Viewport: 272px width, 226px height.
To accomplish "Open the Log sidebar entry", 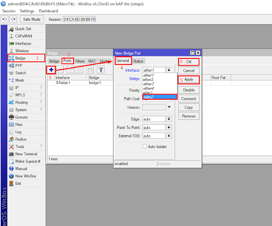I will tap(26, 132).
